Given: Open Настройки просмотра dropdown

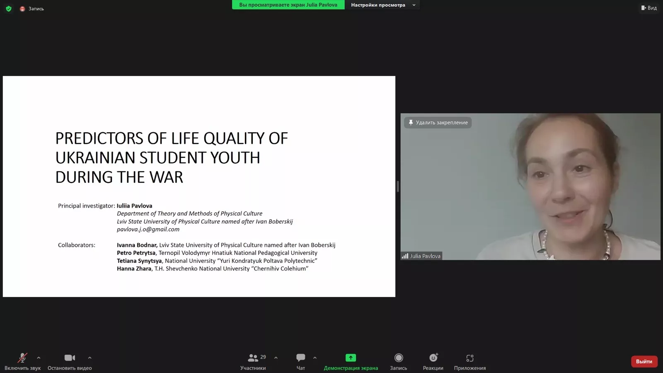Looking at the screenshot, I should tap(382, 5).
